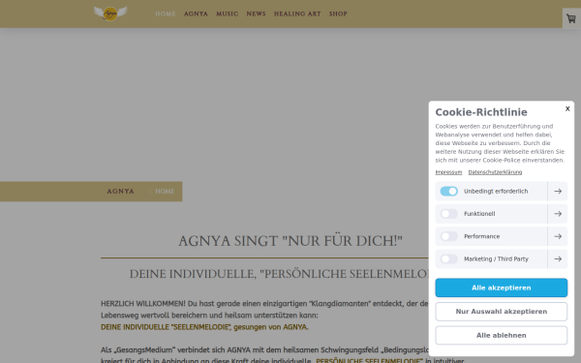Open the HEALING ART menu item
The height and width of the screenshot is (363, 581).
[x=297, y=14]
